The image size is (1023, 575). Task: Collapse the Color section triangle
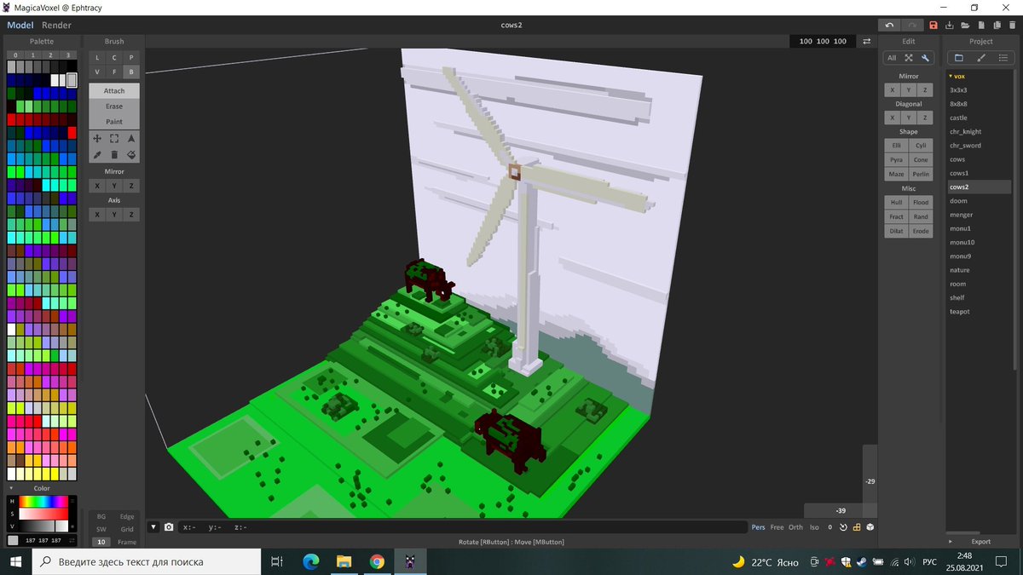pyautogui.click(x=11, y=488)
